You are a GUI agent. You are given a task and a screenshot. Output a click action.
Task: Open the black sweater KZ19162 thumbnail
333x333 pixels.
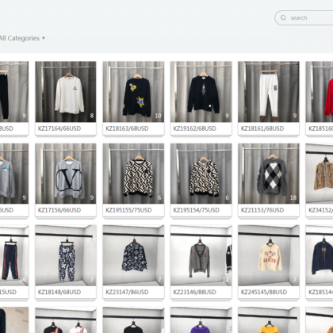point(201,92)
